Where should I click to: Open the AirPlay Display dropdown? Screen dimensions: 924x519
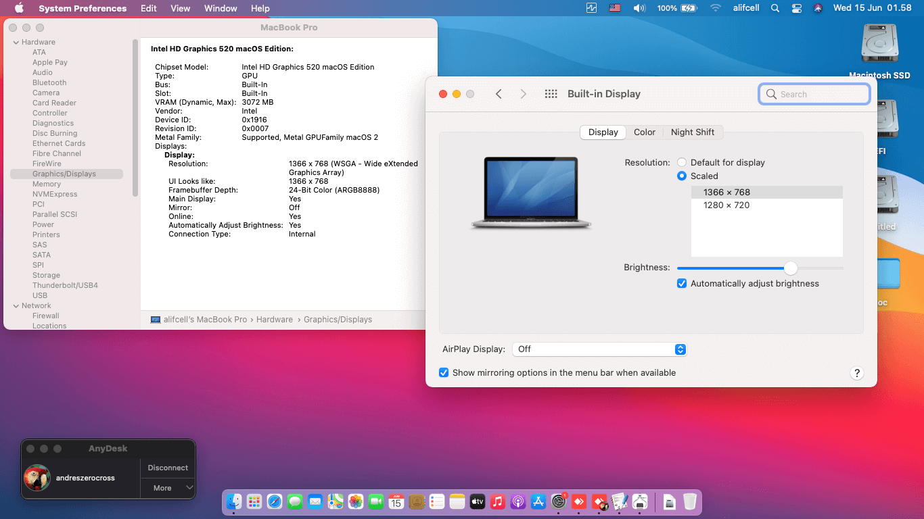point(599,349)
